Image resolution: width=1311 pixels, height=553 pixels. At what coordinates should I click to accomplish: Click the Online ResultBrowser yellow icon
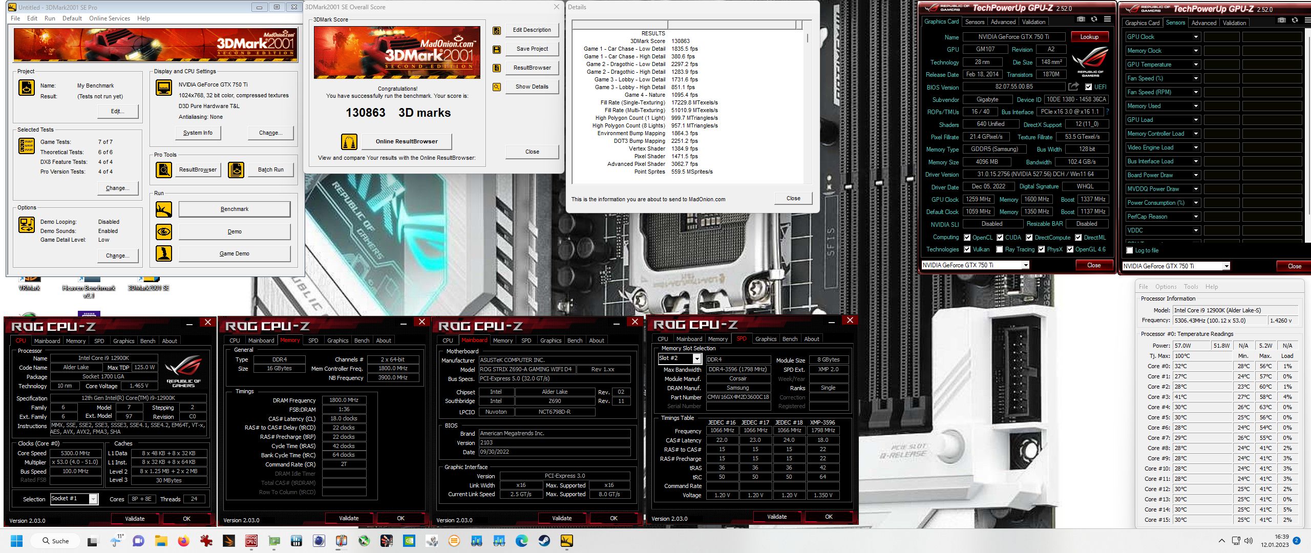(x=349, y=142)
